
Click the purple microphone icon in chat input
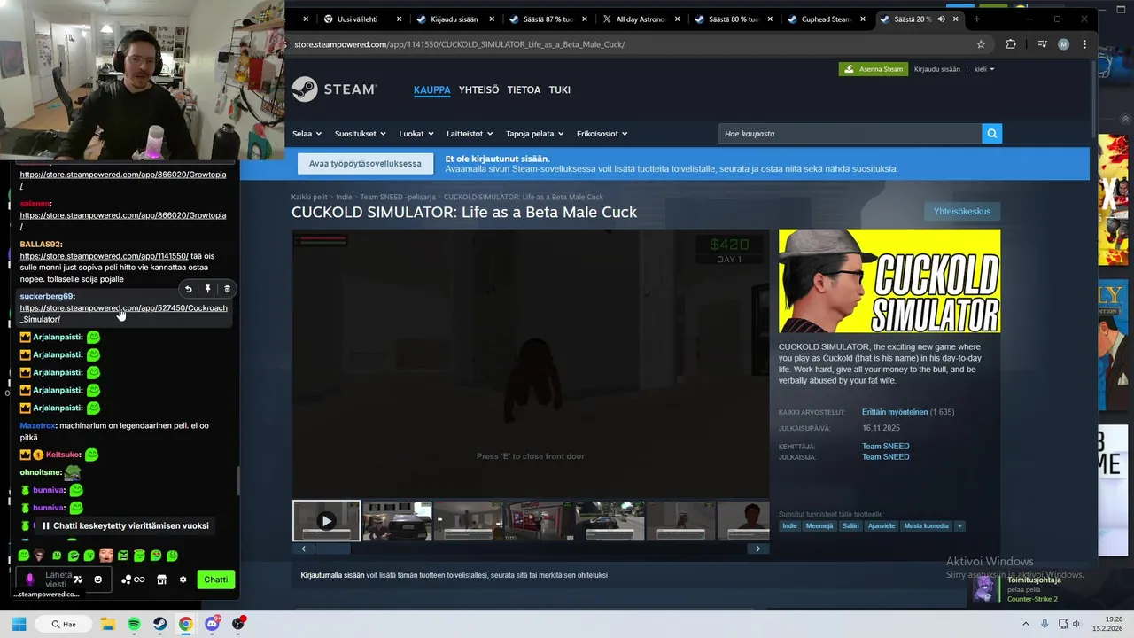(30, 580)
